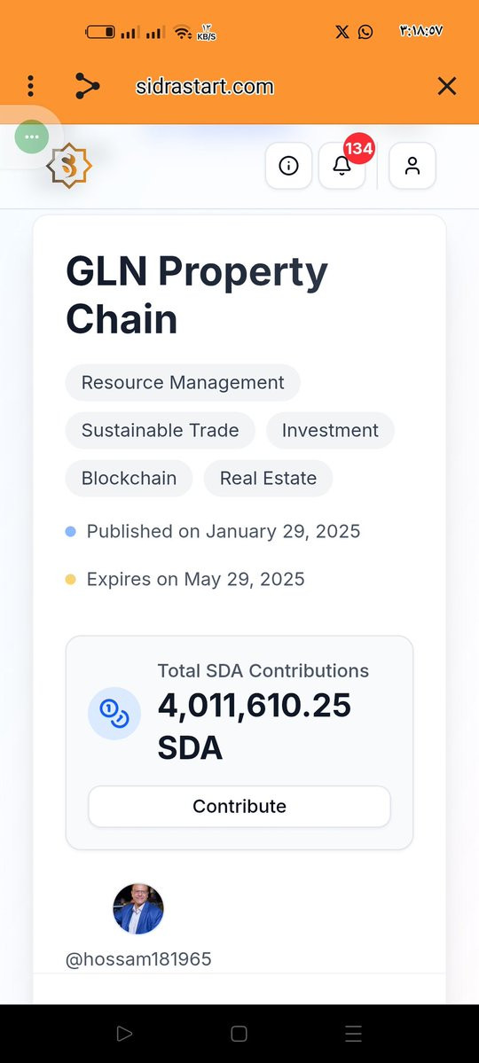Tap the author's profile photo
The height and width of the screenshot is (1063, 479).
[x=138, y=909]
